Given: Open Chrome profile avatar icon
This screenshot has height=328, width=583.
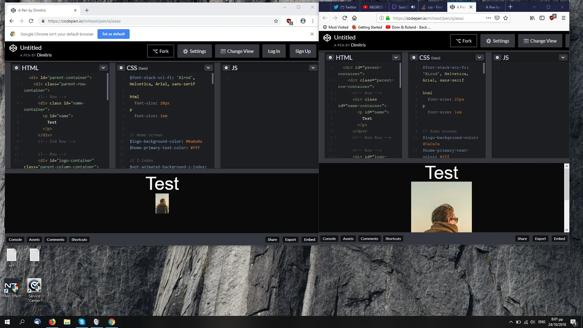Looking at the screenshot, I should [303, 21].
